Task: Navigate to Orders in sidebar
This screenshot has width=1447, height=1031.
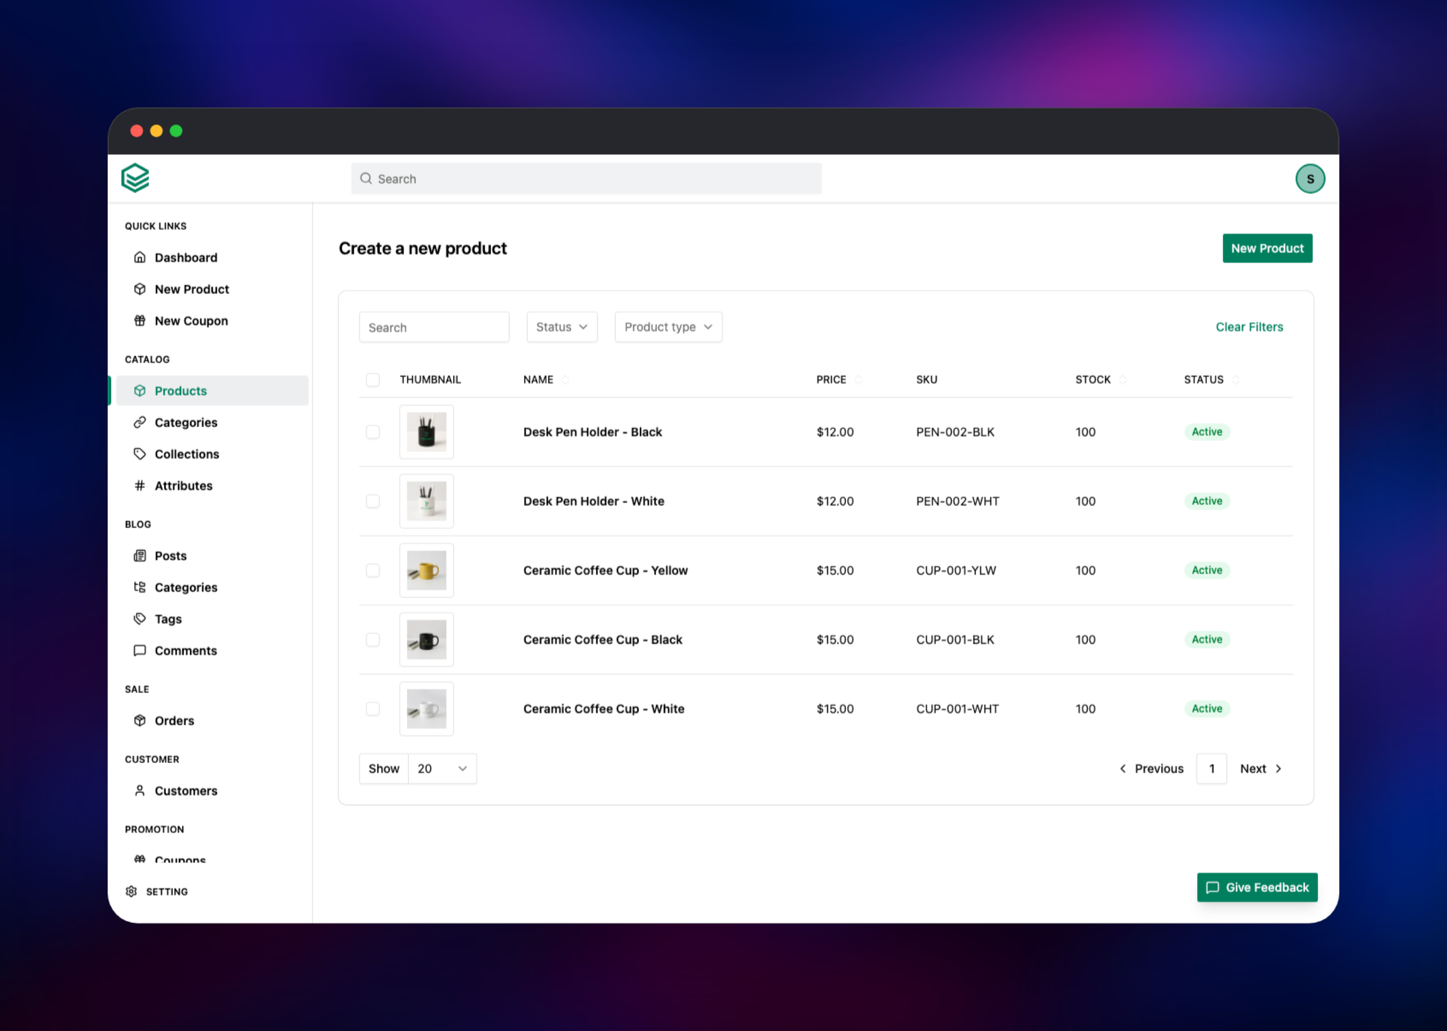Action: (x=174, y=721)
